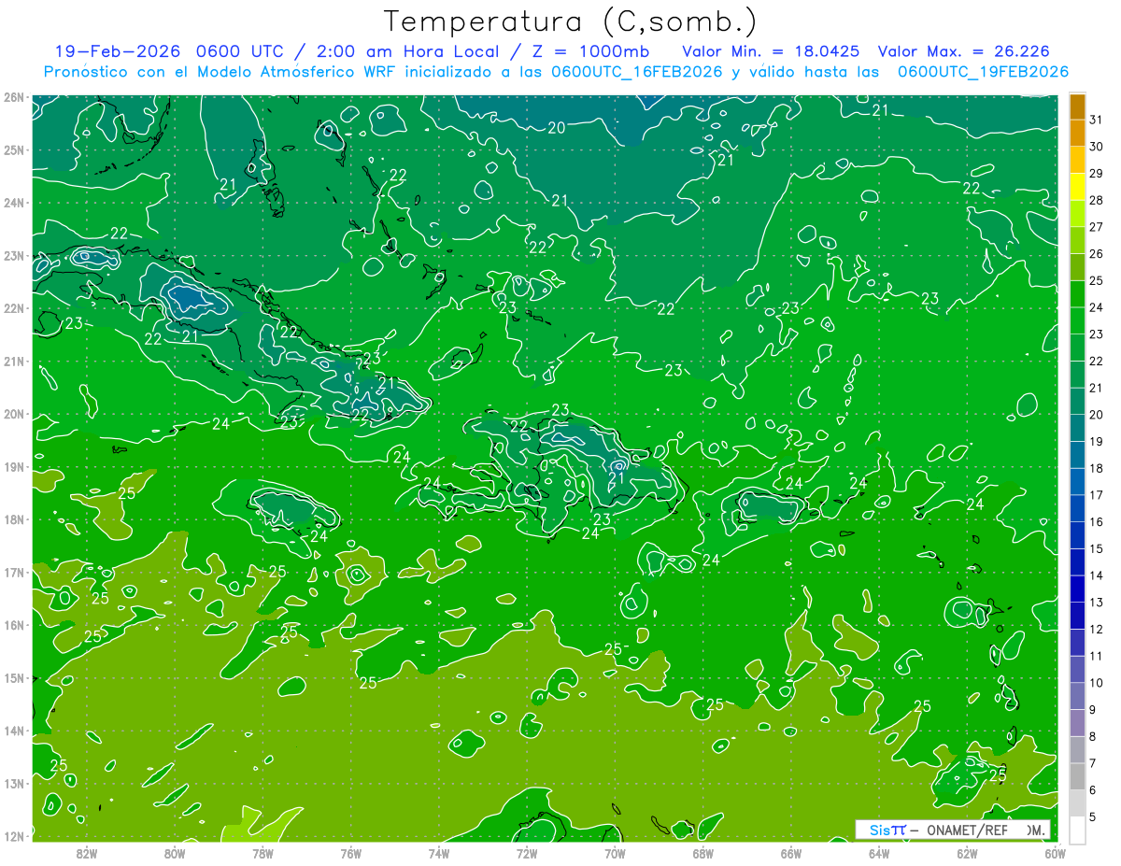Click the "72W" longitude axis label
The image size is (1121, 866).
527,853
